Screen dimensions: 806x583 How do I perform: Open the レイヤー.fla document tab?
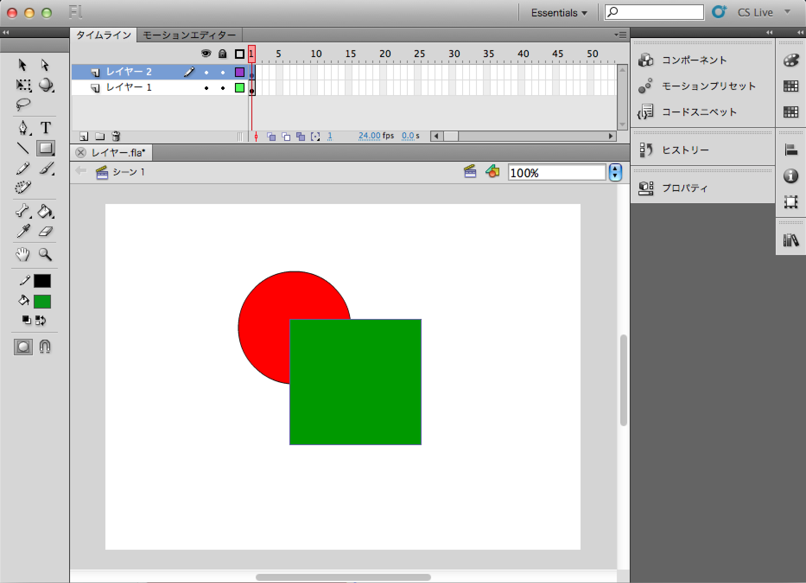(118, 153)
